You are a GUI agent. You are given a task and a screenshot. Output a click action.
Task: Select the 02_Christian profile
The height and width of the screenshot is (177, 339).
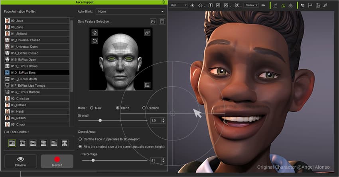pos(37,99)
